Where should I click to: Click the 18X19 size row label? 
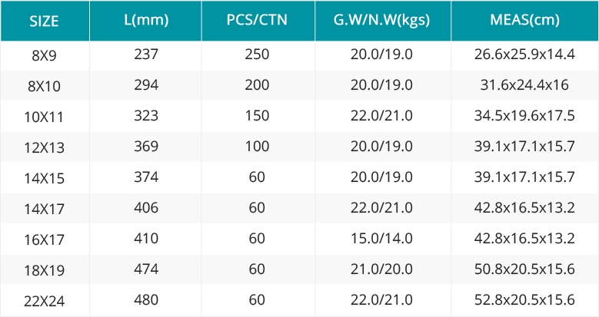coord(45,270)
